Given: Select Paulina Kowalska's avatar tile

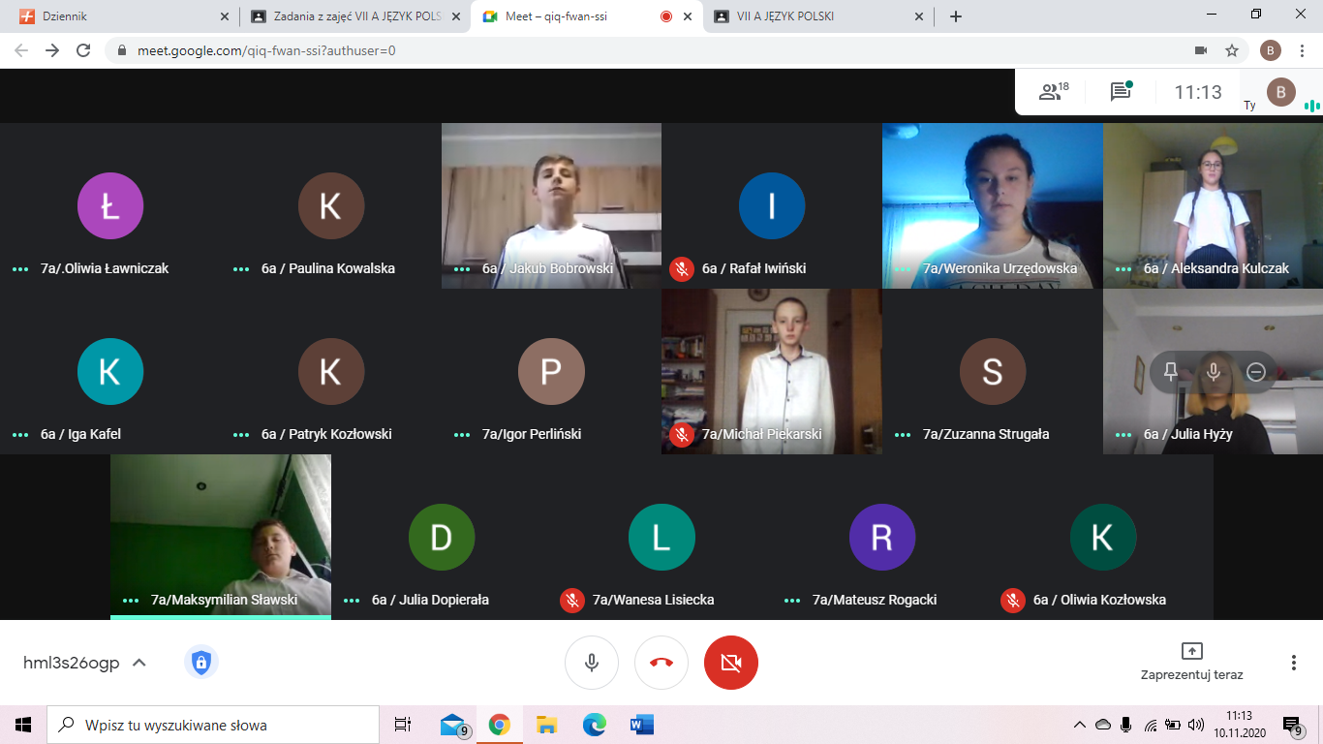Looking at the screenshot, I should pos(331,205).
